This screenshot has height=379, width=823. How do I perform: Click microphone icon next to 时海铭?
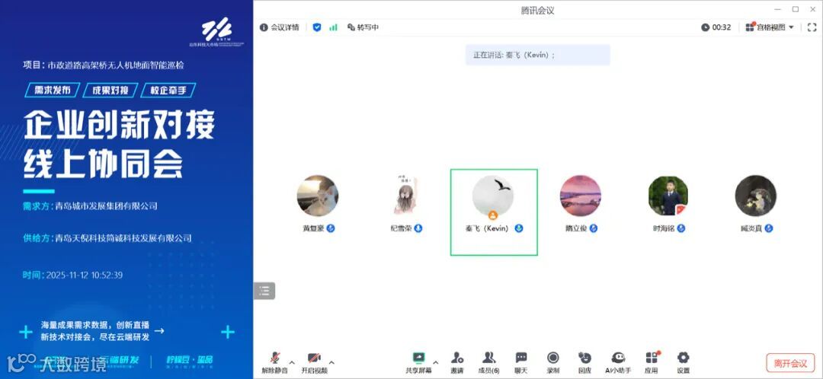coord(681,228)
